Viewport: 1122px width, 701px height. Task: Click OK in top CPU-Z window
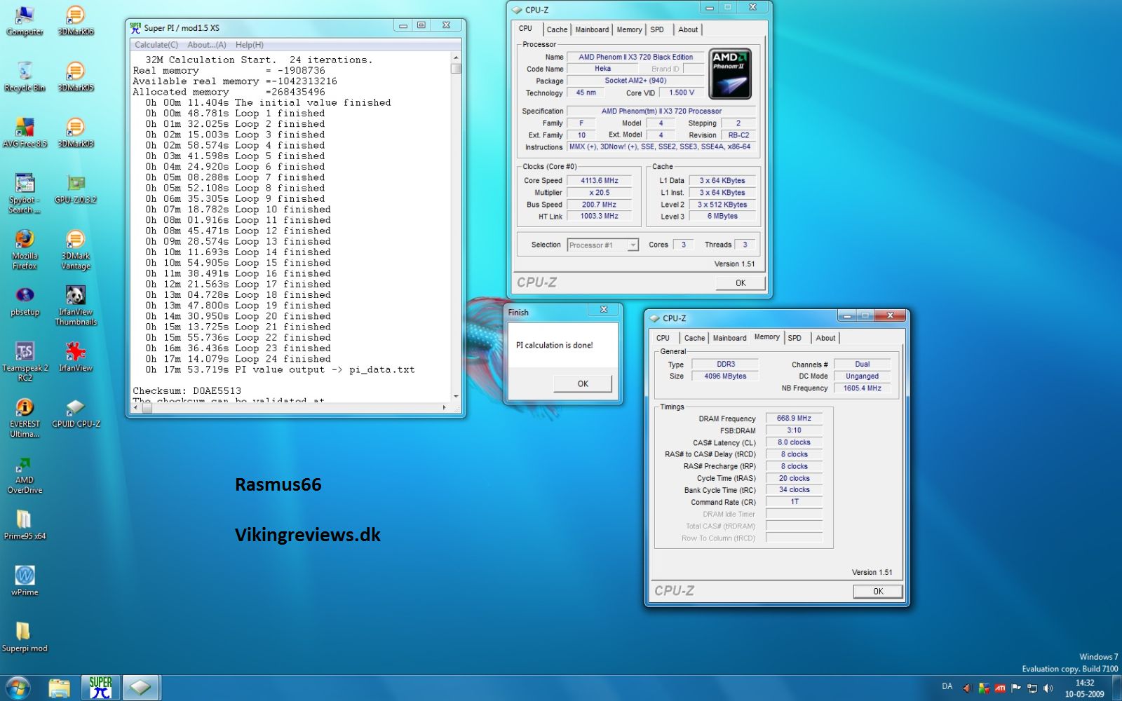tap(741, 283)
